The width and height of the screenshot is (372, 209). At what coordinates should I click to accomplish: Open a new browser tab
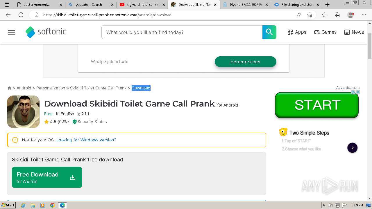327,5
